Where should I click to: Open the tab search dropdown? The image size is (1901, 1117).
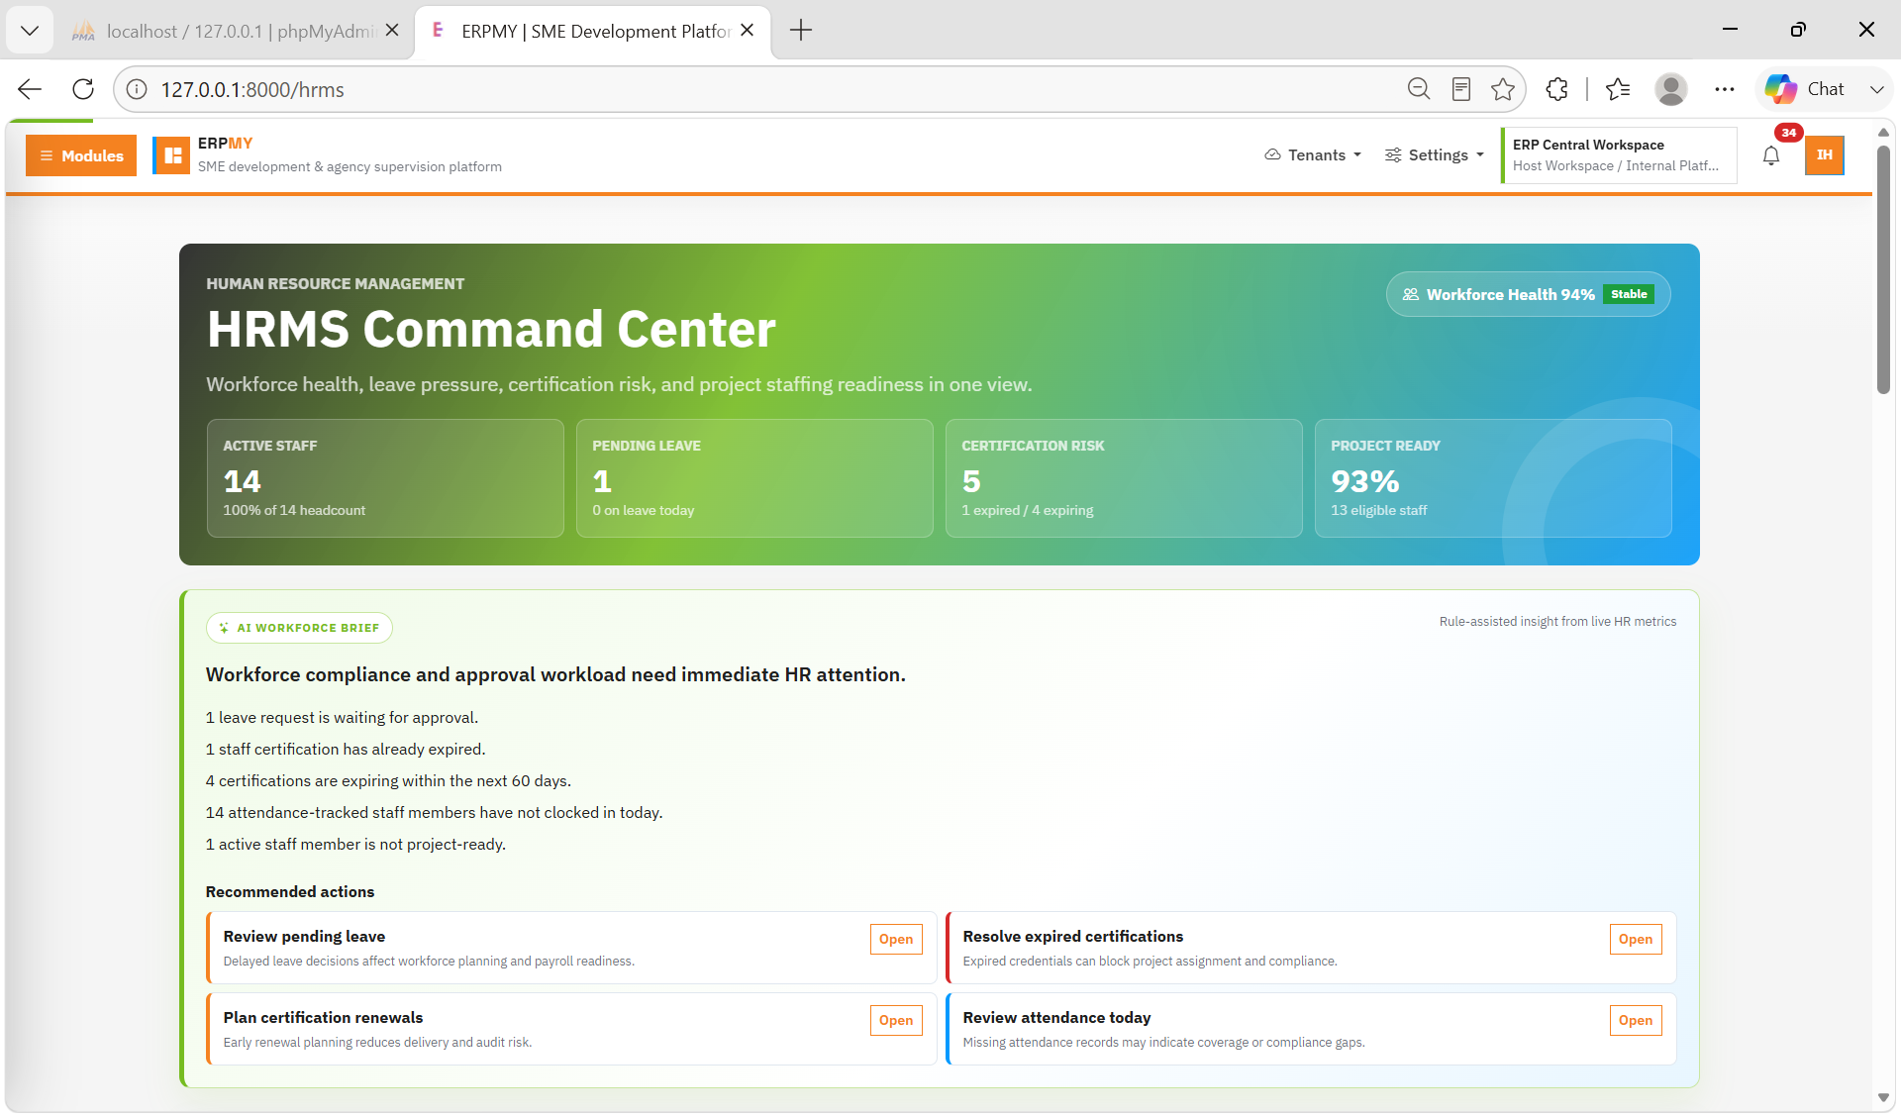(30, 31)
